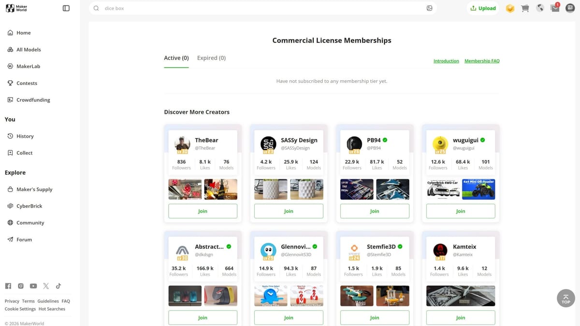The width and height of the screenshot is (580, 326).
Task: Open Cookie Settings in footer
Action: [x=20, y=309]
